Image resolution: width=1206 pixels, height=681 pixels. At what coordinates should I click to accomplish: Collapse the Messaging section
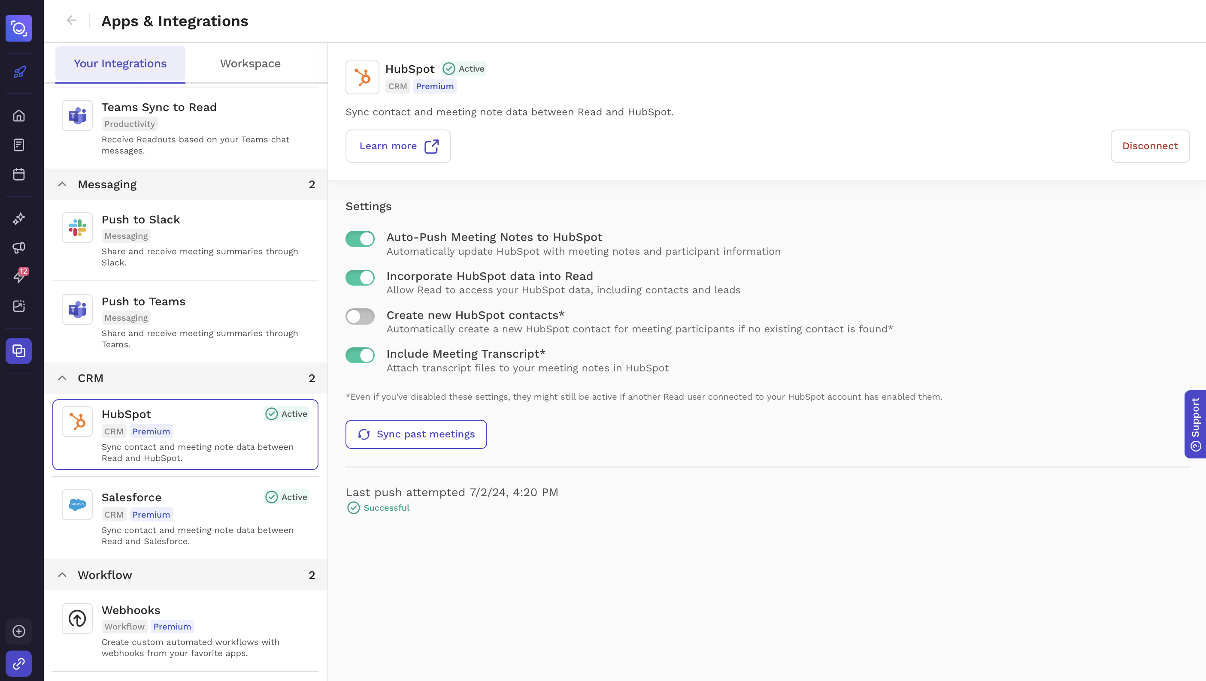pos(62,184)
